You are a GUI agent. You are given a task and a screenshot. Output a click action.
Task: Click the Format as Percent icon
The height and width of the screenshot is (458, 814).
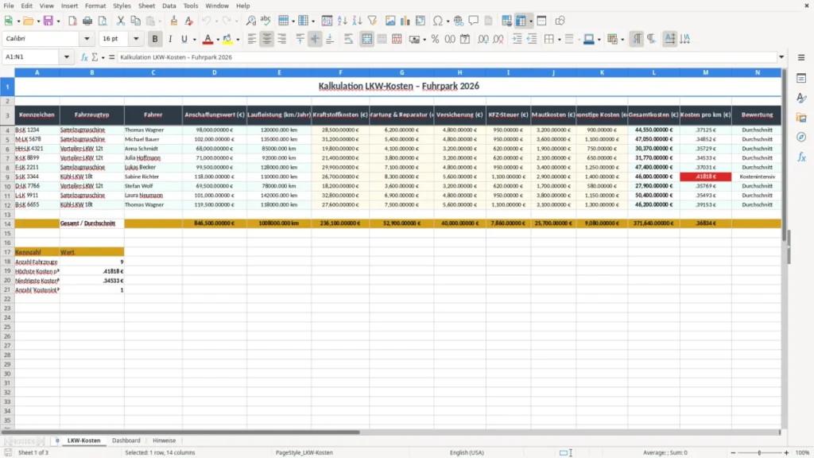[x=435, y=39]
